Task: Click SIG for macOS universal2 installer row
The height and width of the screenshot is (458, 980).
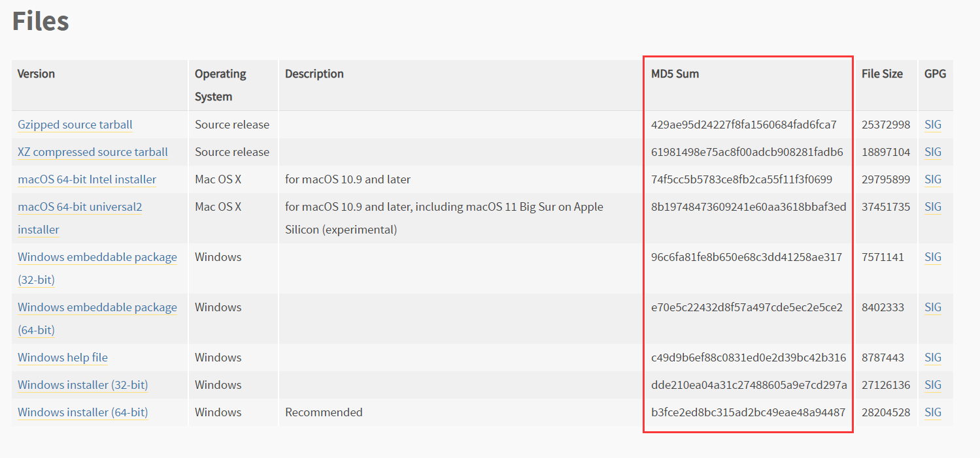Action: (x=933, y=207)
